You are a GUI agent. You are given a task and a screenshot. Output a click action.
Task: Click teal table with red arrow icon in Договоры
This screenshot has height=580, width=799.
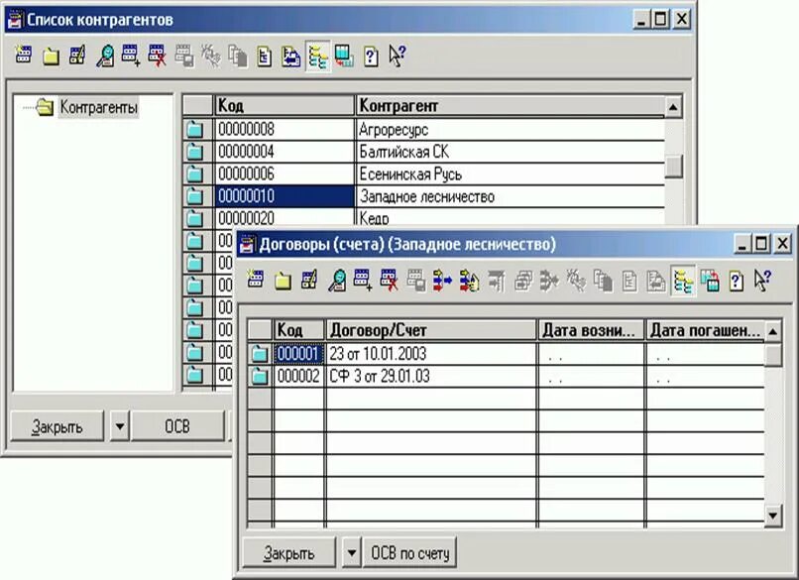click(x=710, y=281)
